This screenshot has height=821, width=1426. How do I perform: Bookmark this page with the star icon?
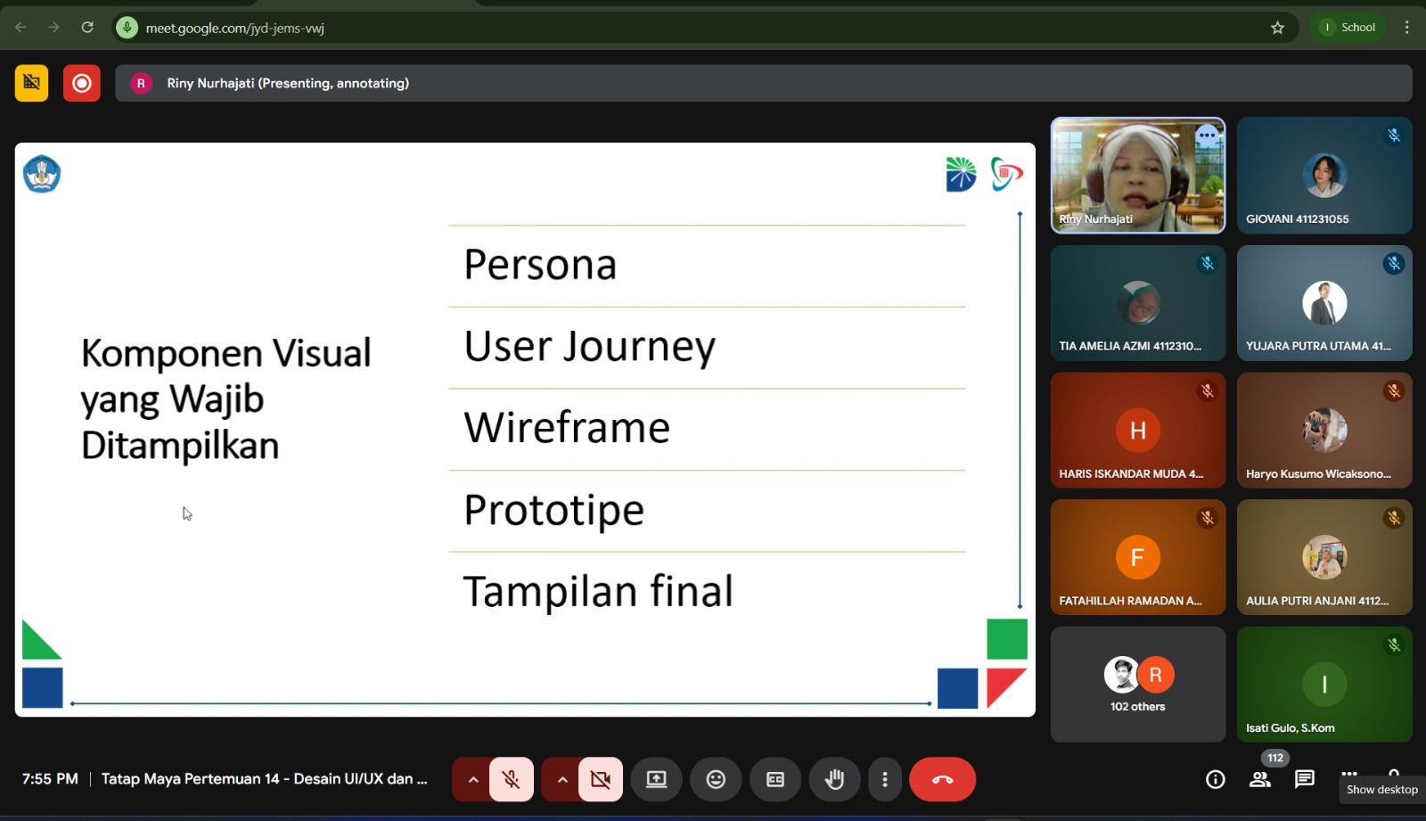(x=1277, y=28)
